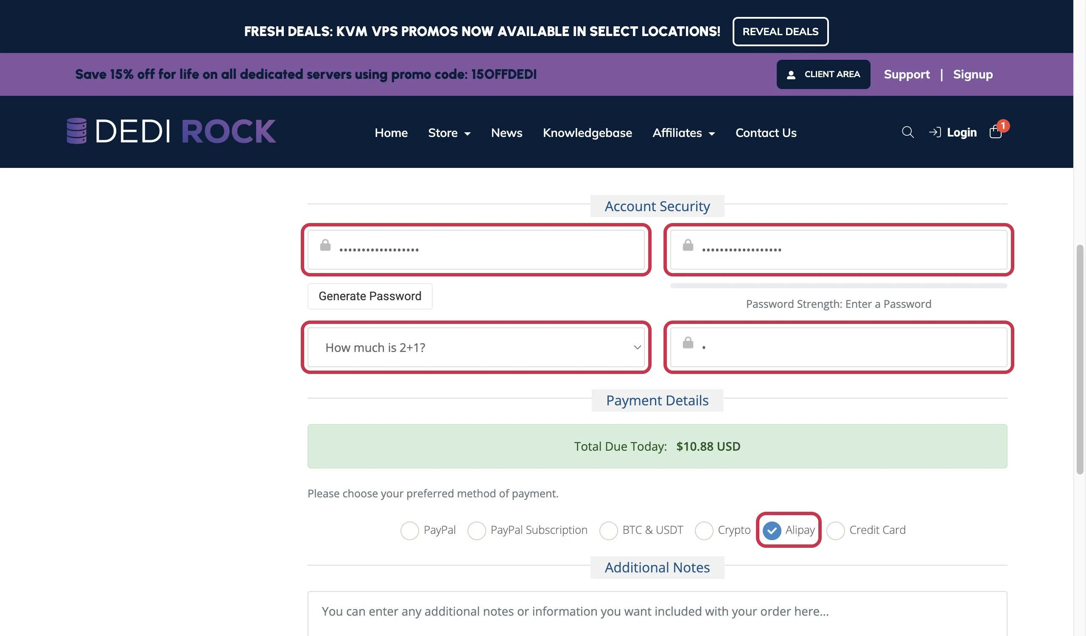
Task: Open the News menu item
Action: [x=507, y=133]
